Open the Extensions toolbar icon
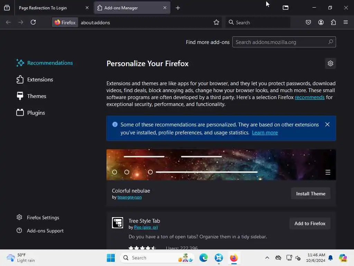The width and height of the screenshot is (354, 266). pyautogui.click(x=333, y=22)
